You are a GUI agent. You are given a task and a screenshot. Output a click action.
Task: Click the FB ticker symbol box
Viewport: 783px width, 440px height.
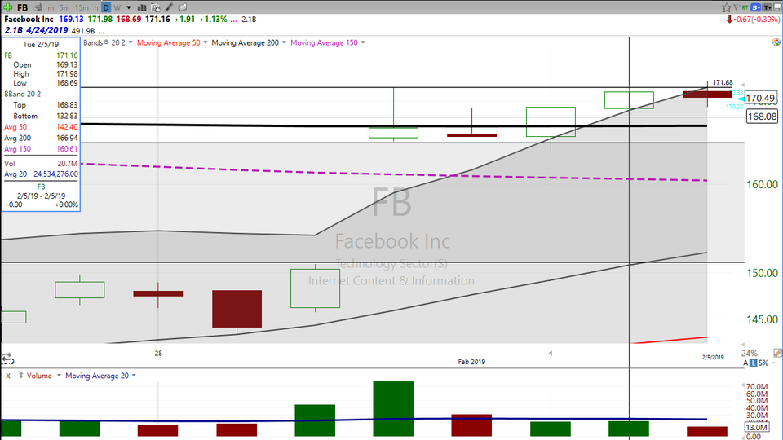click(x=23, y=7)
